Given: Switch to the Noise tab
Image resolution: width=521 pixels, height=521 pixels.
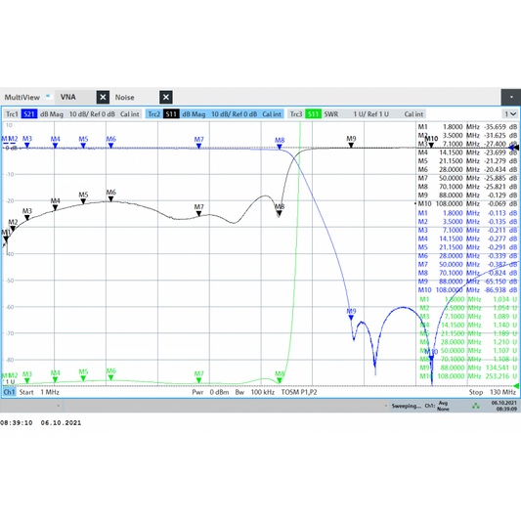Looking at the screenshot, I should coord(124,98).
